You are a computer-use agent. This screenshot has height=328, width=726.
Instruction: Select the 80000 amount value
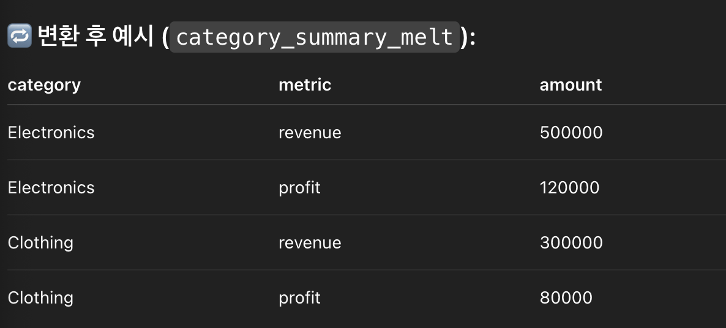(x=566, y=298)
